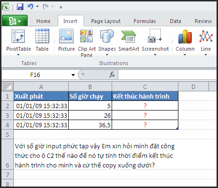The height and width of the screenshot is (188, 218).
Task: Select row 7 header
Action: (x=8, y=175)
